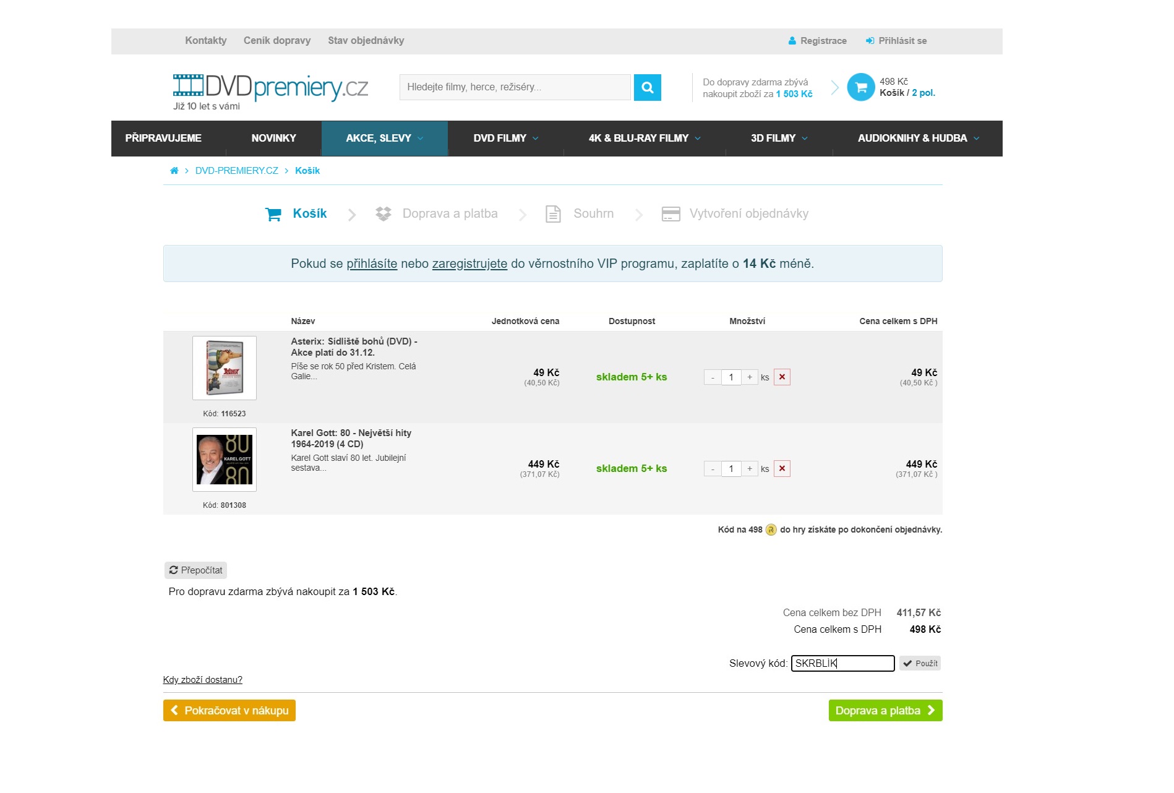This screenshot has width=1174, height=793.
Task: Click the Slevový kód input field
Action: pos(842,664)
